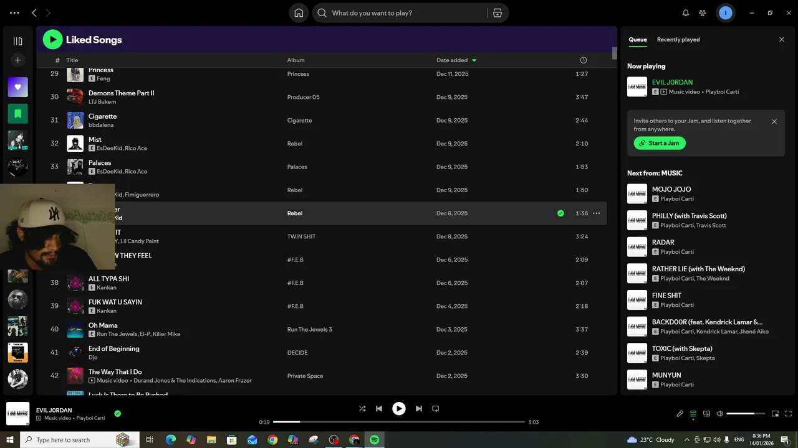Mute with the volume speaker icon
This screenshot has width=798, height=448.
click(720, 414)
